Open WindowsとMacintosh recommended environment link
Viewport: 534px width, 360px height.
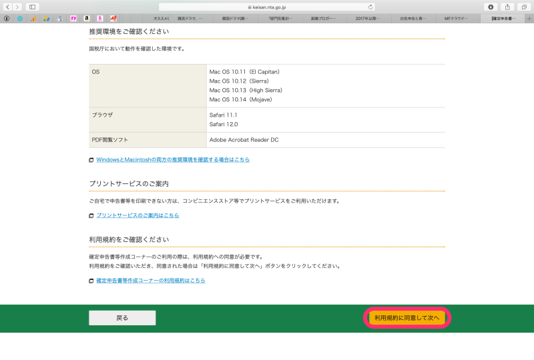(x=173, y=159)
